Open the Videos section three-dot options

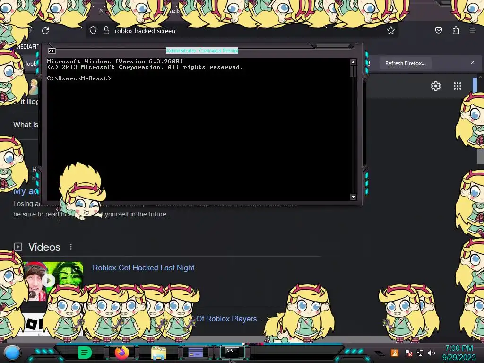tap(71, 247)
